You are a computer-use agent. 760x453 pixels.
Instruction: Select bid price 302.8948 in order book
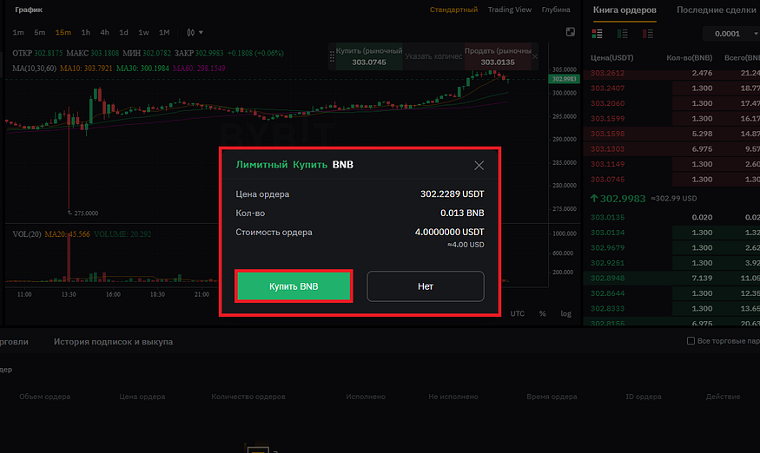click(x=607, y=278)
